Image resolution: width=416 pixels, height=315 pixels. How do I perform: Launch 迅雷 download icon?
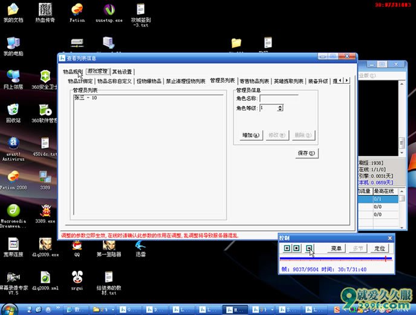(x=140, y=249)
